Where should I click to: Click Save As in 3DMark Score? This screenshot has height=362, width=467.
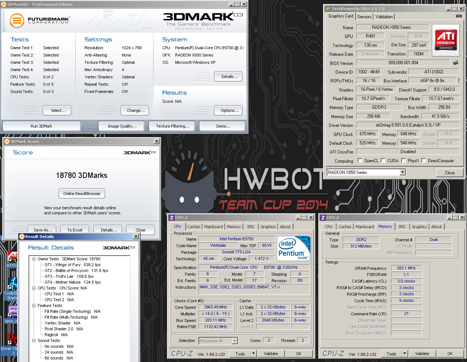click(x=43, y=230)
